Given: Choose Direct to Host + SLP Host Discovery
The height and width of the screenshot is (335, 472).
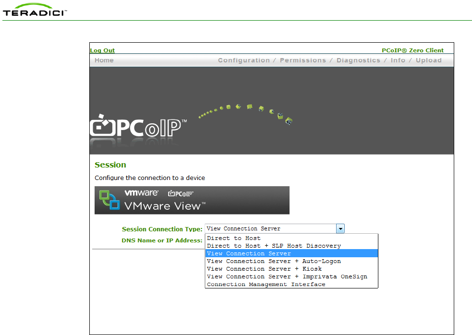Looking at the screenshot, I should coord(291,246).
